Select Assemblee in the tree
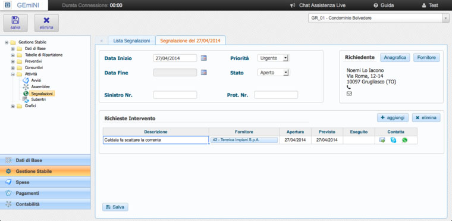 [40, 86]
